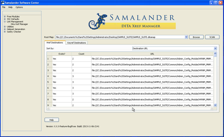Click the SCAN button
The width and height of the screenshot is (224, 137).
click(x=212, y=37)
